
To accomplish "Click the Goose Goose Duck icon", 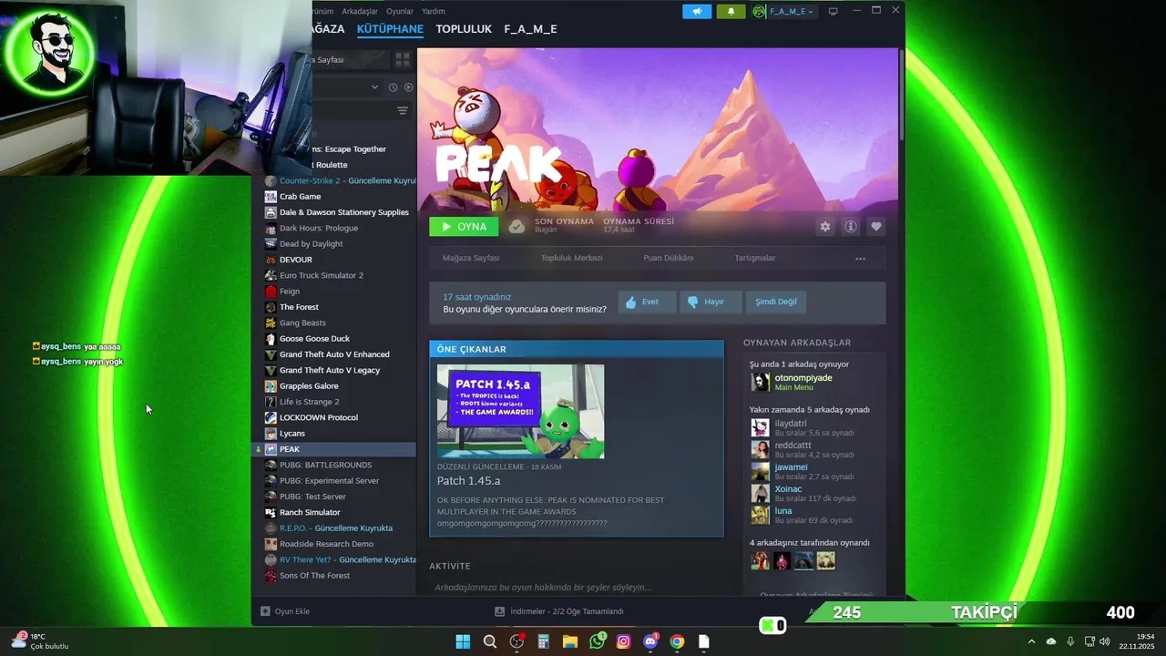I will point(271,339).
